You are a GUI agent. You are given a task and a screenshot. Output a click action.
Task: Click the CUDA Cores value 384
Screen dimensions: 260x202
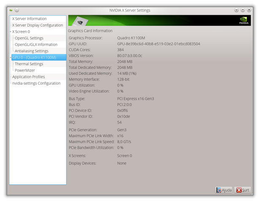click(121, 50)
